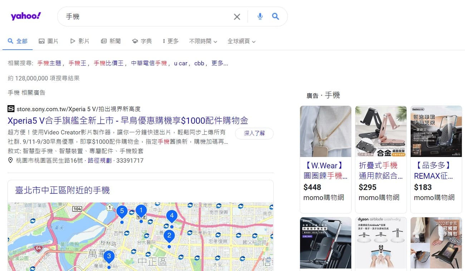The image size is (465, 271).
Task: Select map marker number 5
Action: coord(122,212)
